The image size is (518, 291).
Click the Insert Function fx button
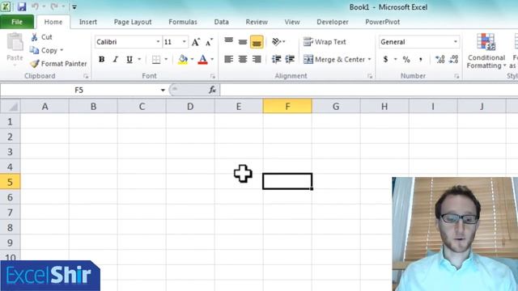click(212, 90)
